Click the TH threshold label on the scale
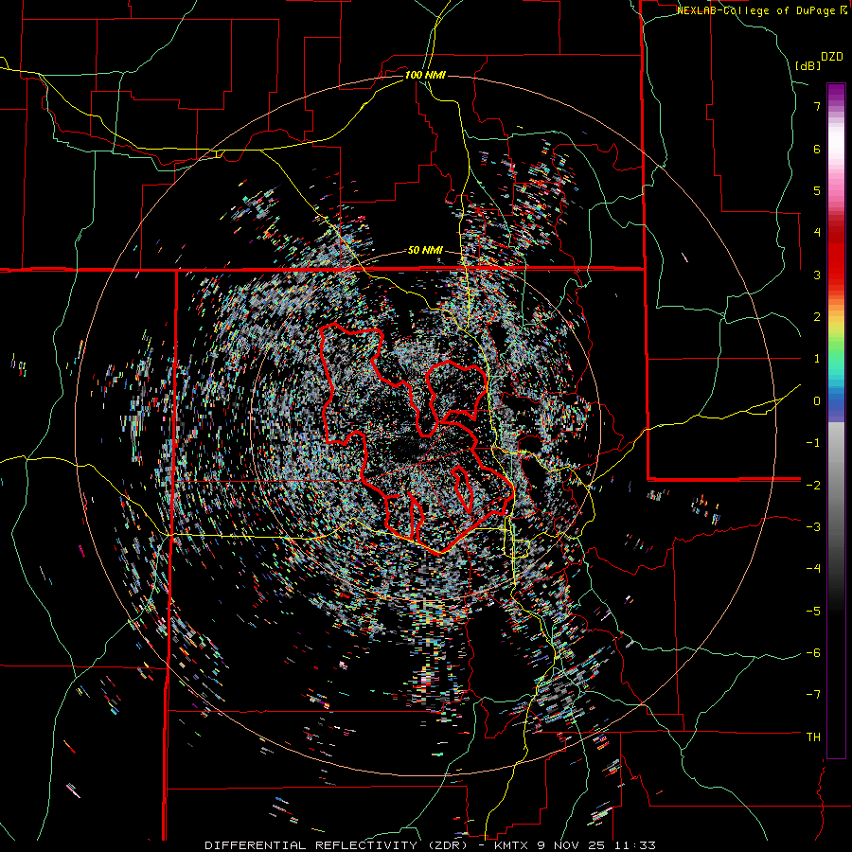The height and width of the screenshot is (852, 852). [x=813, y=737]
